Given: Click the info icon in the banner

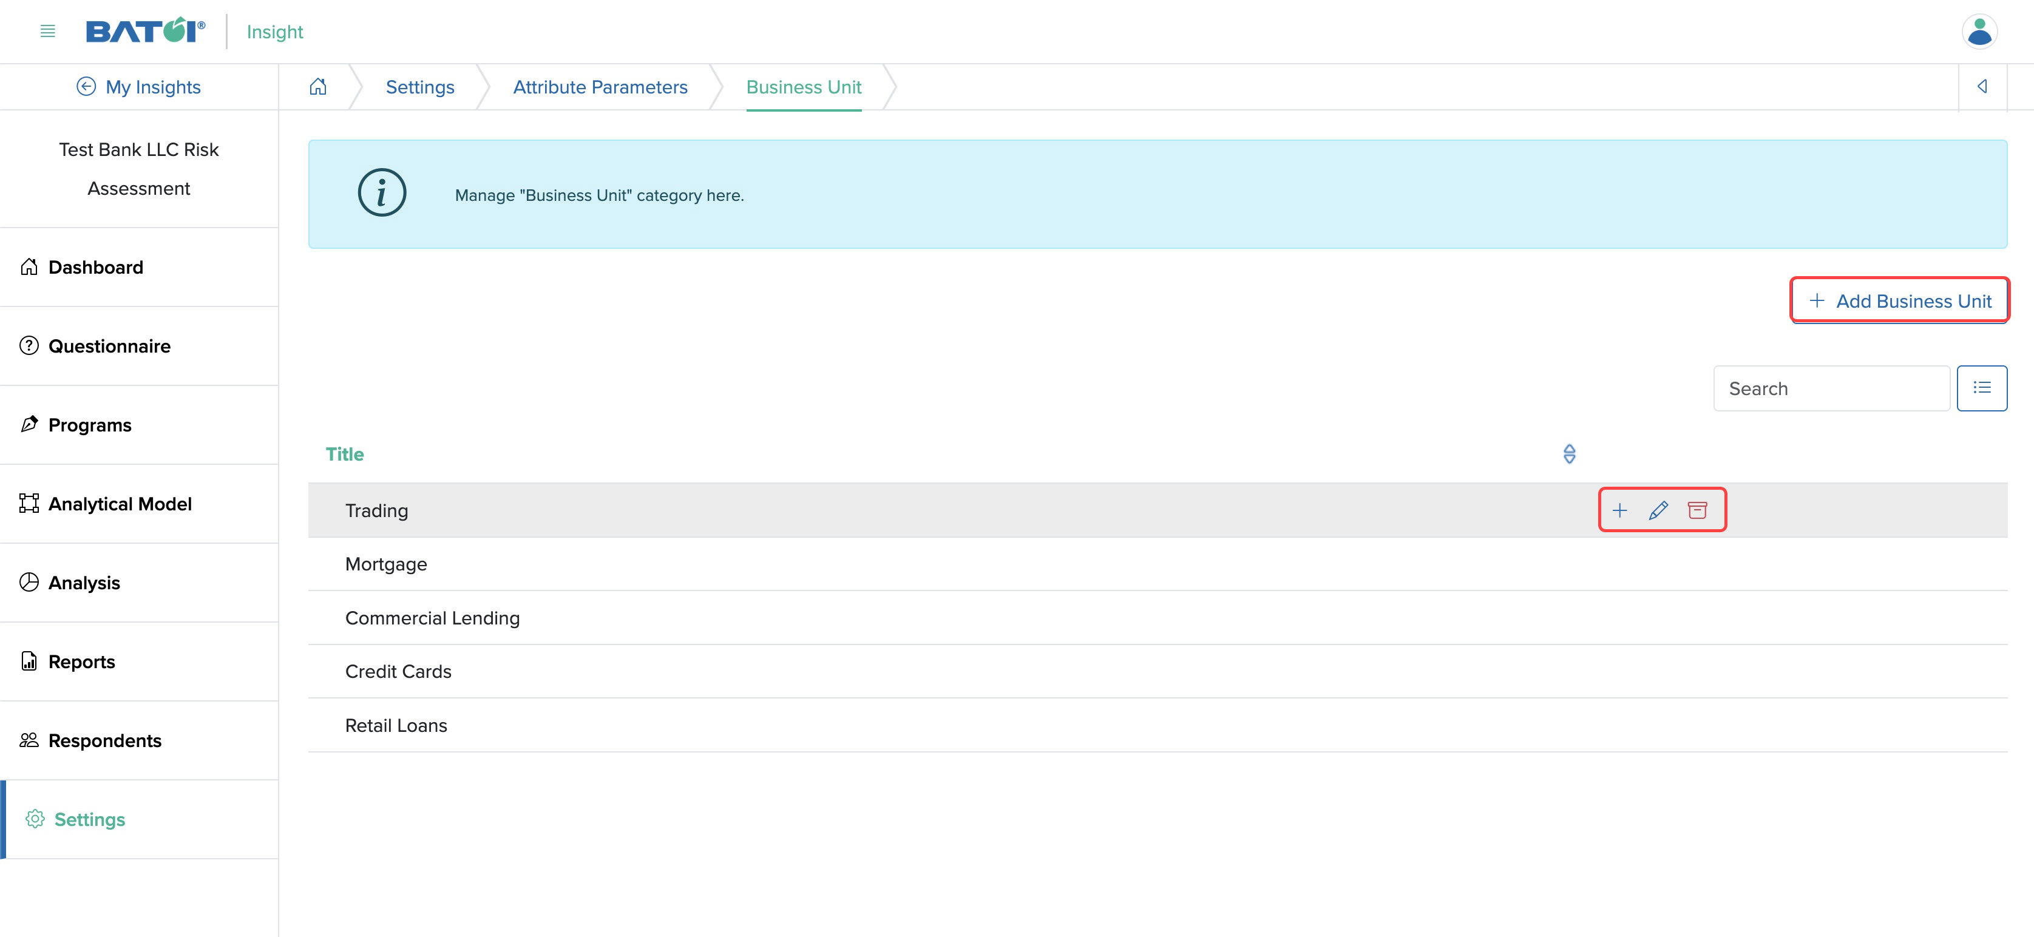Looking at the screenshot, I should (x=382, y=192).
